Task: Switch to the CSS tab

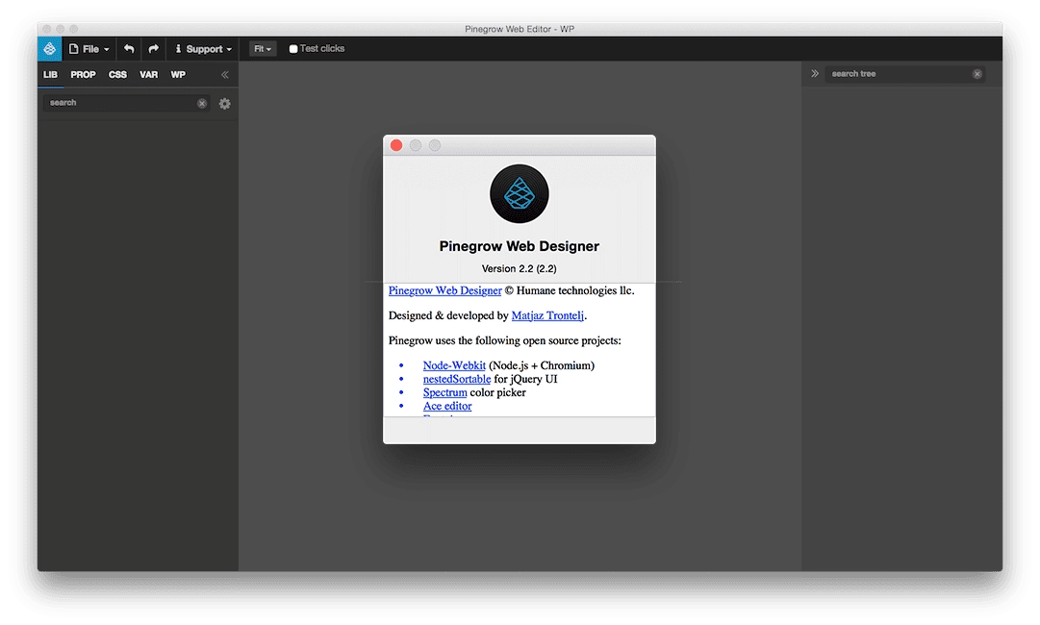Action: pyautogui.click(x=117, y=75)
